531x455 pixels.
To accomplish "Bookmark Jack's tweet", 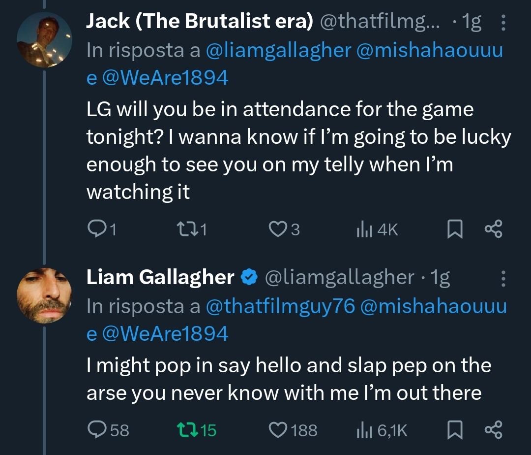I will 455,229.
